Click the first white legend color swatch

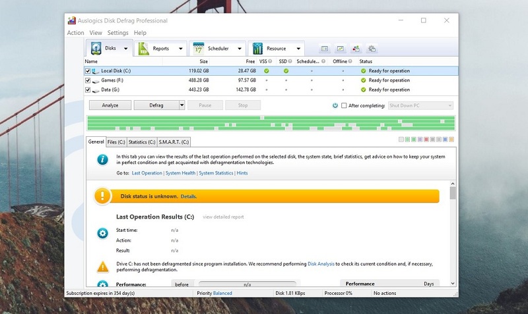pyautogui.click(x=401, y=140)
